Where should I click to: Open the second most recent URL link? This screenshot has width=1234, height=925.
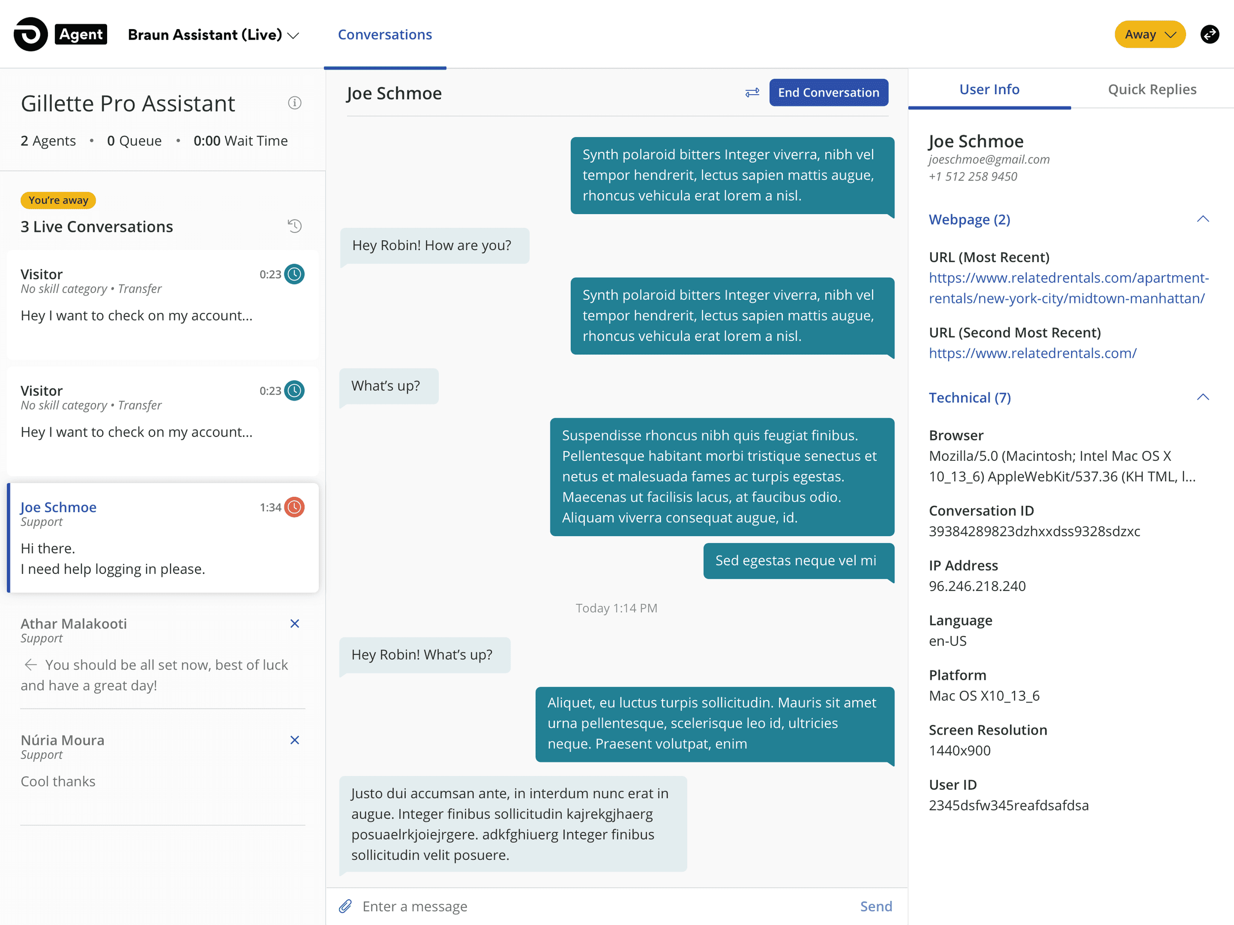coord(1032,353)
